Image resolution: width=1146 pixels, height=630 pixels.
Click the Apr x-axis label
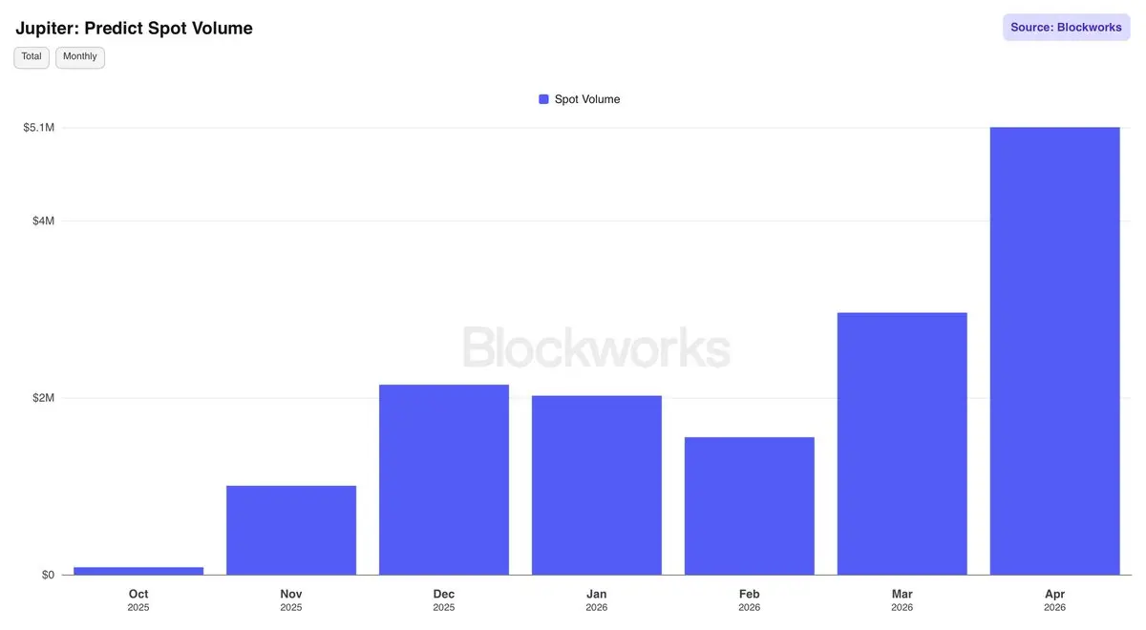[x=1055, y=594]
